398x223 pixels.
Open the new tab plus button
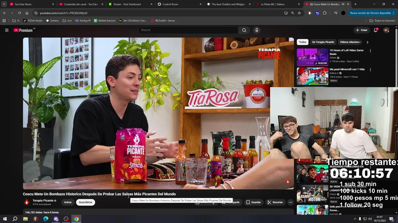tap(355, 4)
